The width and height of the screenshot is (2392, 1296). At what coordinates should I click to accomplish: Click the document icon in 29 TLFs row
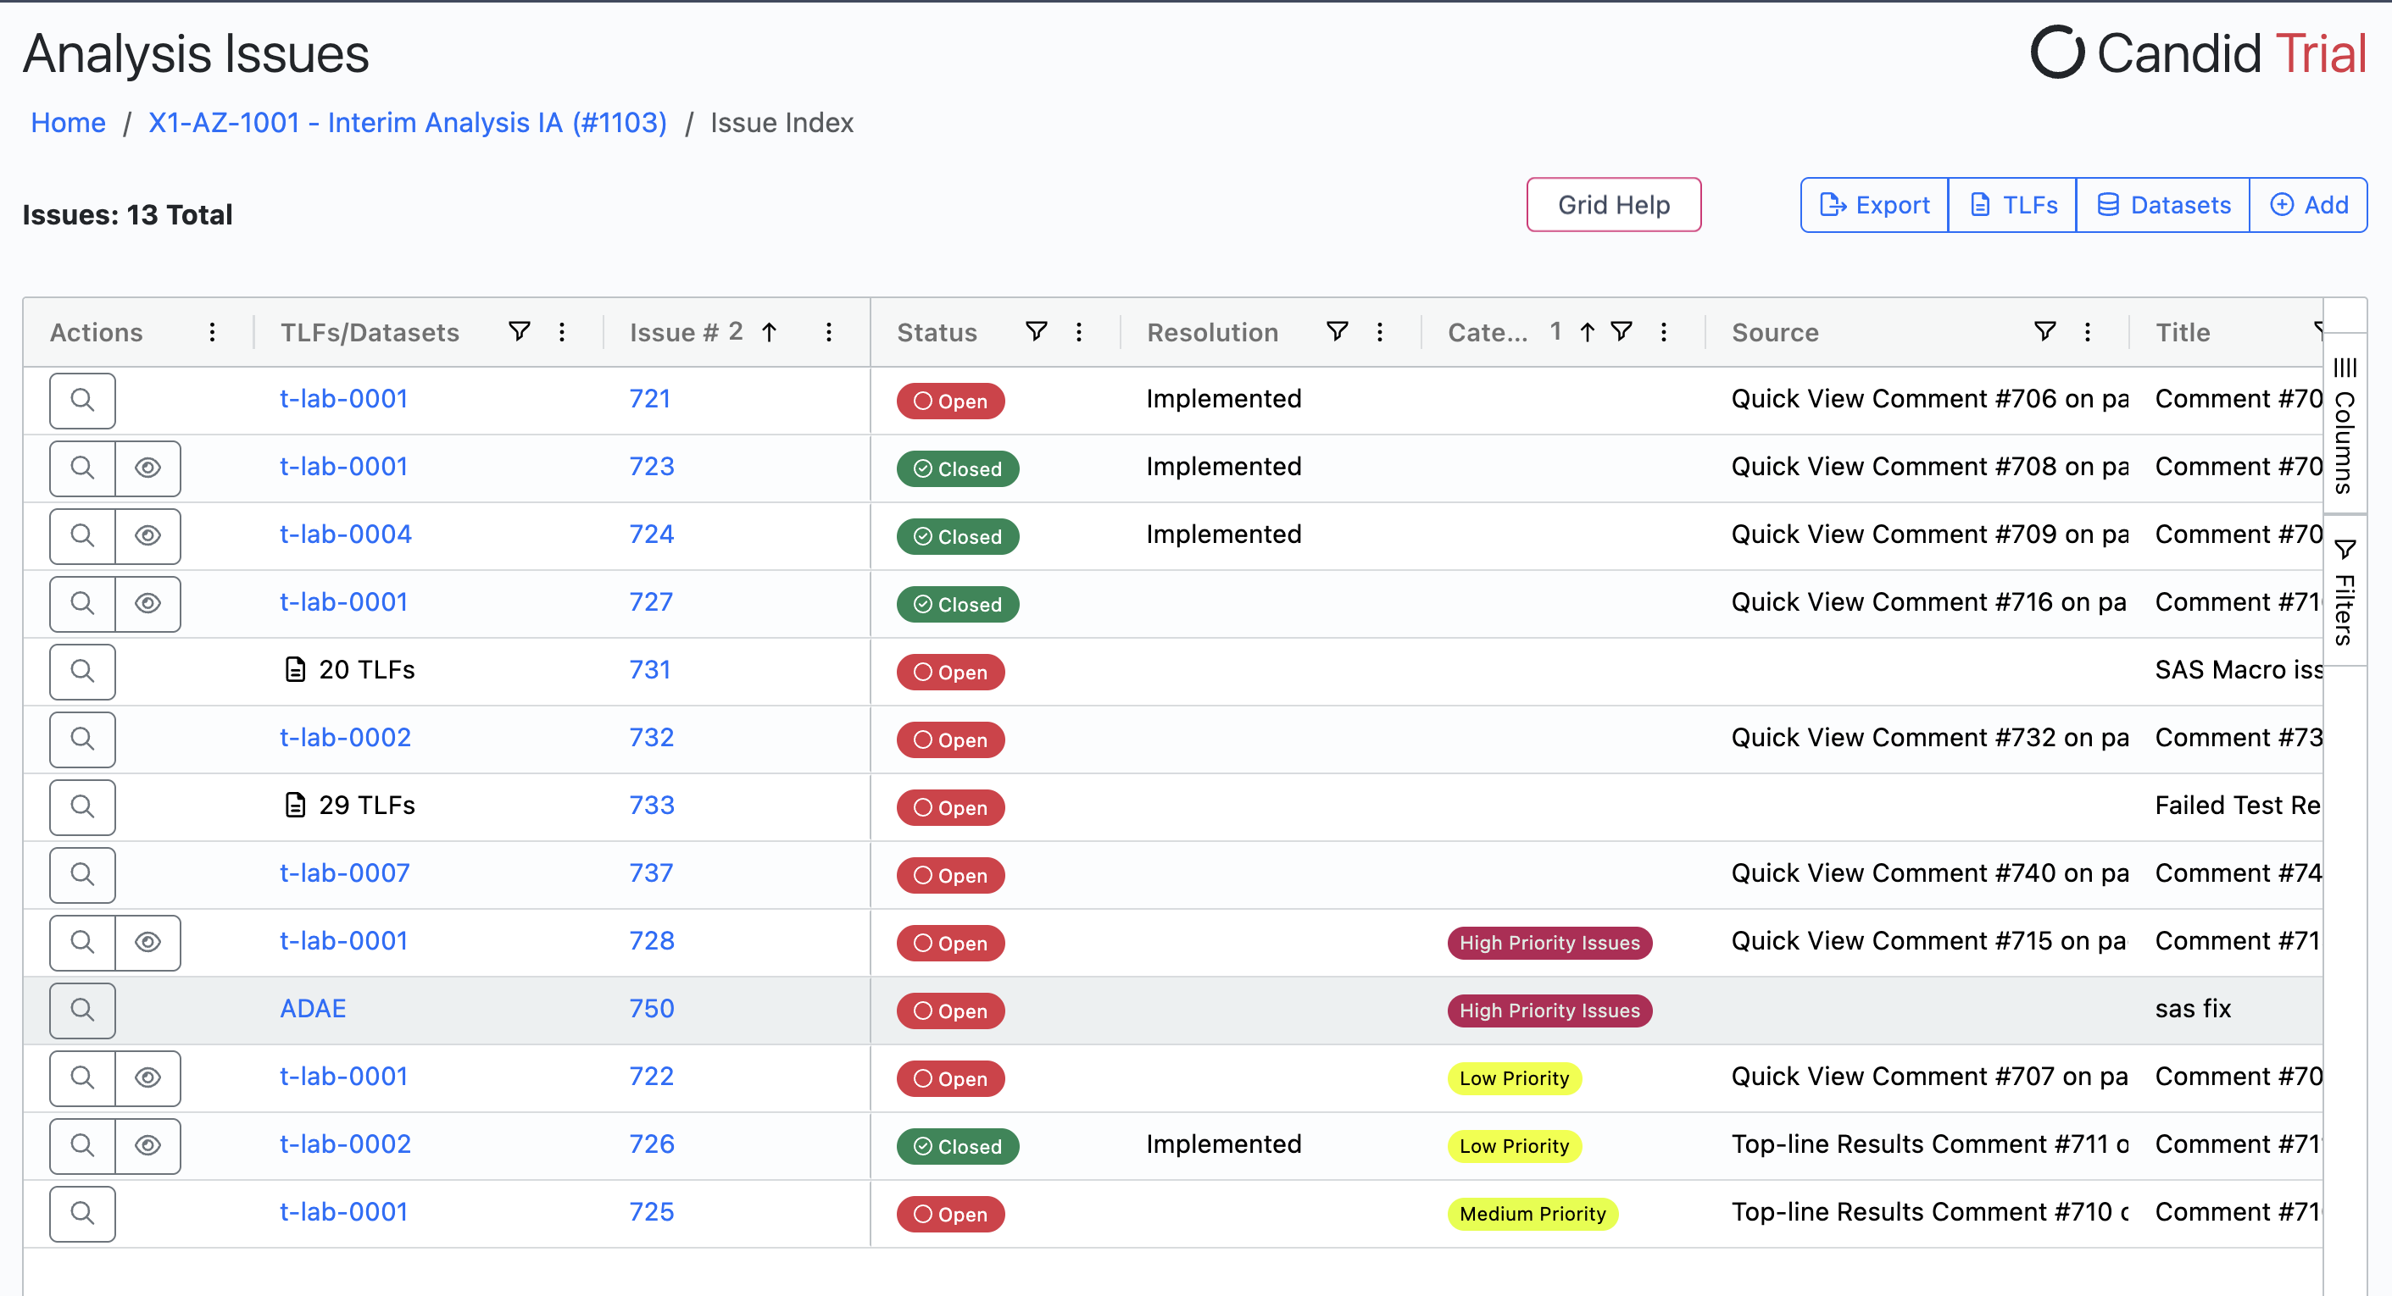[294, 806]
